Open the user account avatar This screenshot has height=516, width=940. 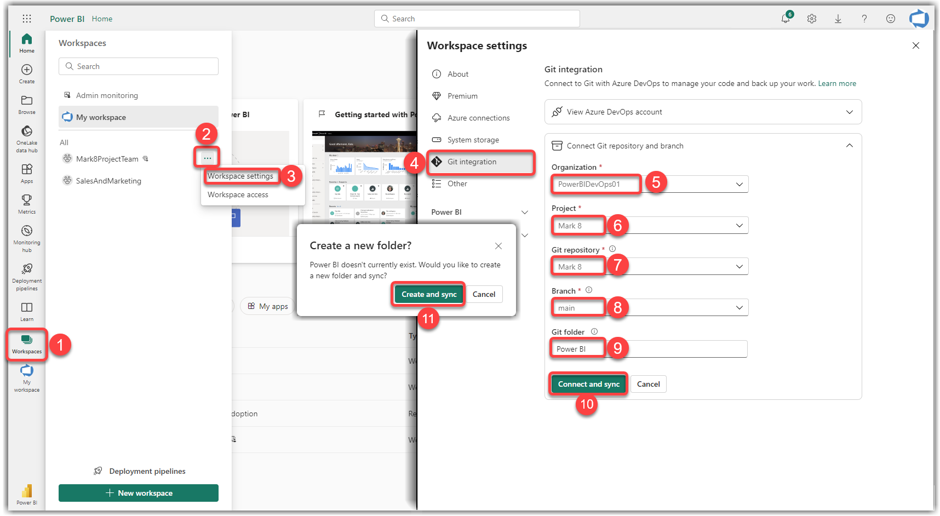click(919, 19)
